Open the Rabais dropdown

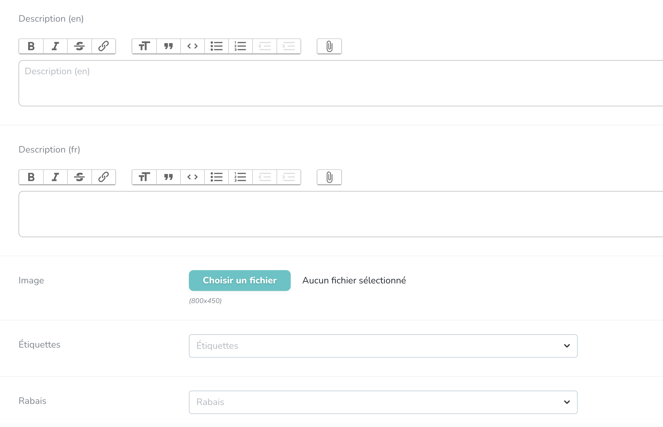(x=383, y=402)
